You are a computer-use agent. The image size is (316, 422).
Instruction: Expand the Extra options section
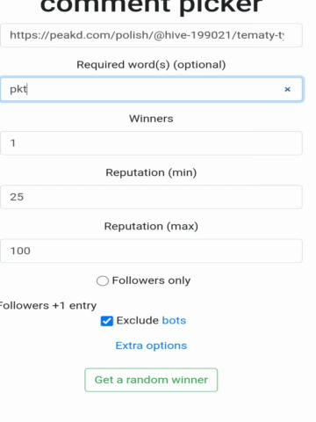coord(151,346)
